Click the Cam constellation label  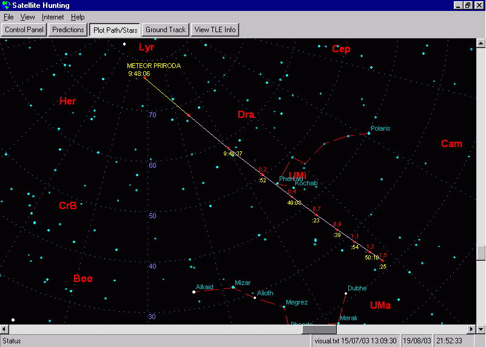tap(451, 143)
